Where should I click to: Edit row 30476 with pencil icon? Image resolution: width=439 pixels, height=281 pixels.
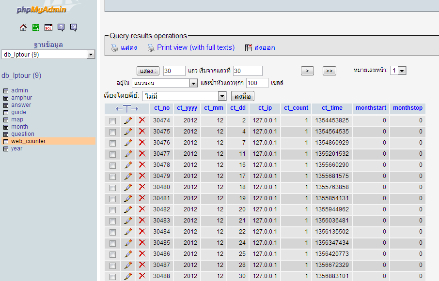tap(128, 143)
